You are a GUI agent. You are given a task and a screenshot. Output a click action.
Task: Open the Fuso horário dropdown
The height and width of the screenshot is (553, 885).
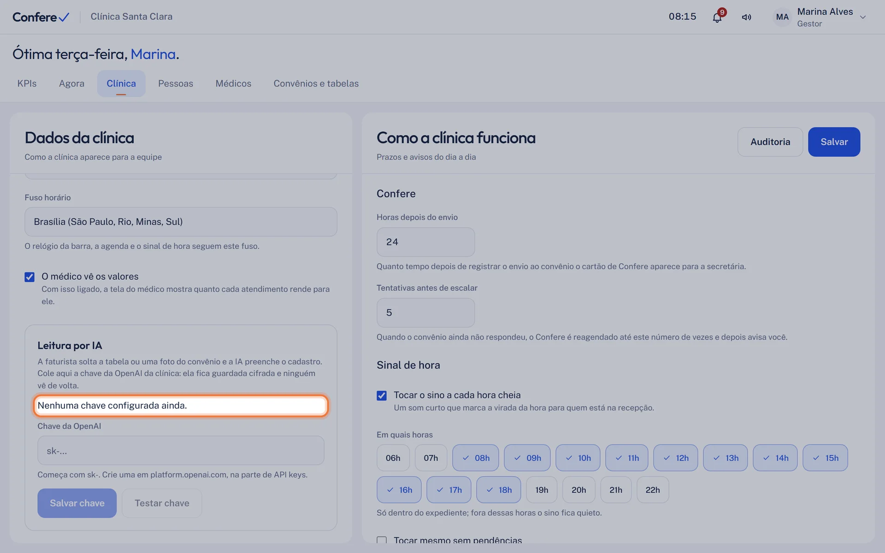(x=181, y=222)
